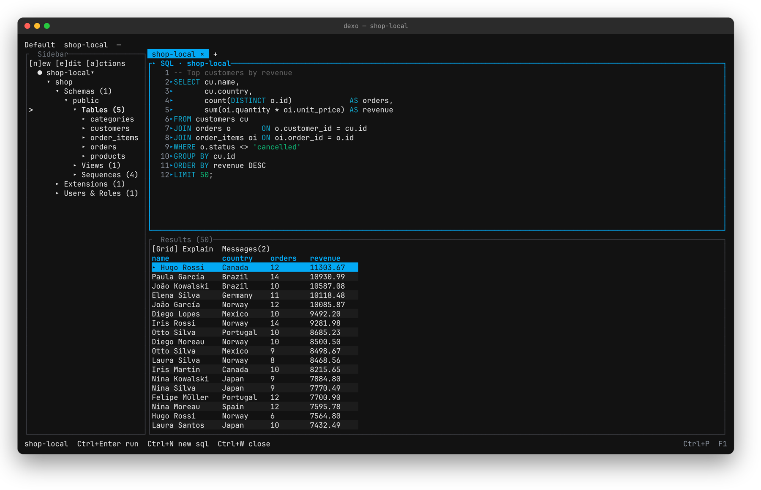The width and height of the screenshot is (761, 490).
Task: Expand the orders table
Action: 84,147
